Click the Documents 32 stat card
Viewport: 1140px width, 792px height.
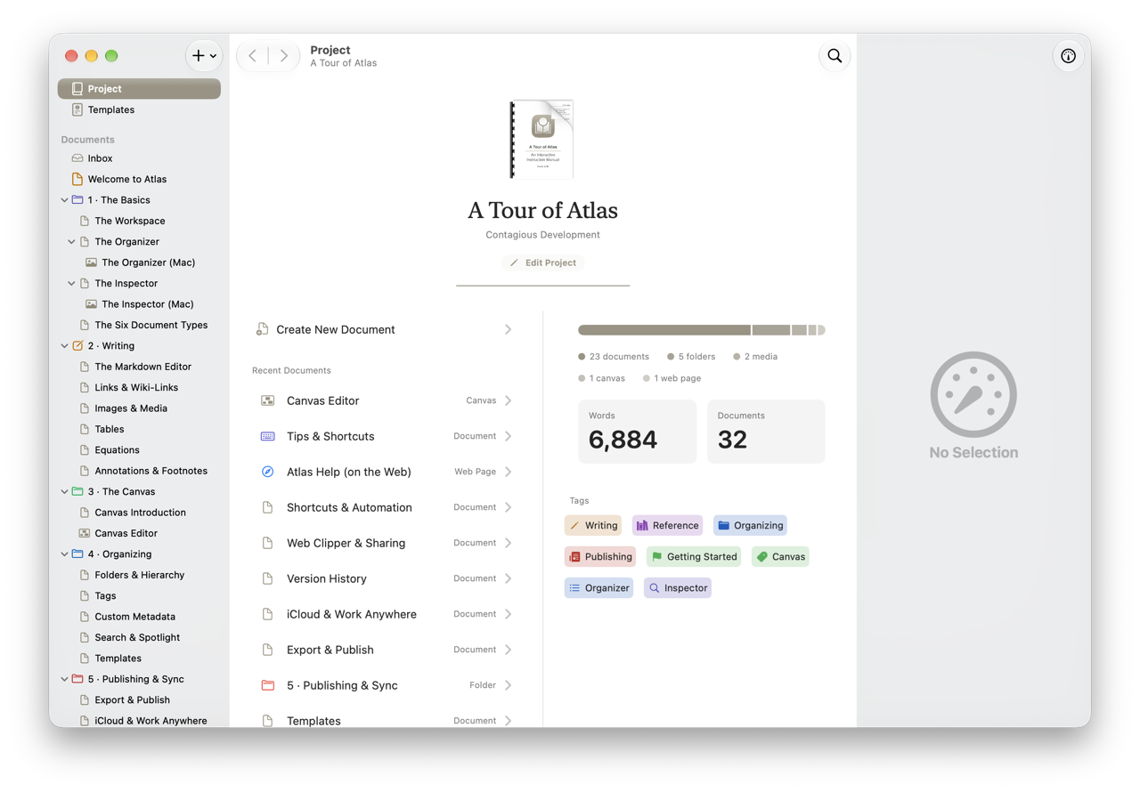[x=766, y=432]
